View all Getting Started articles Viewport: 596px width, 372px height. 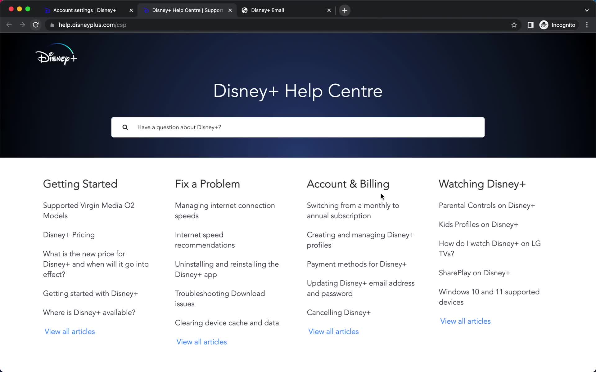tap(70, 331)
